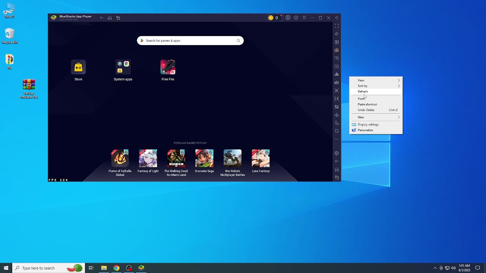Choose Personalize in context menu
Viewport: 486px width, 273px height.
(x=376, y=130)
